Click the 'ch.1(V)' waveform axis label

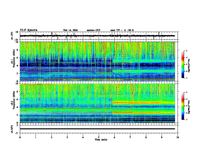point(12,36)
